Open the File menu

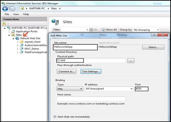[7, 14]
